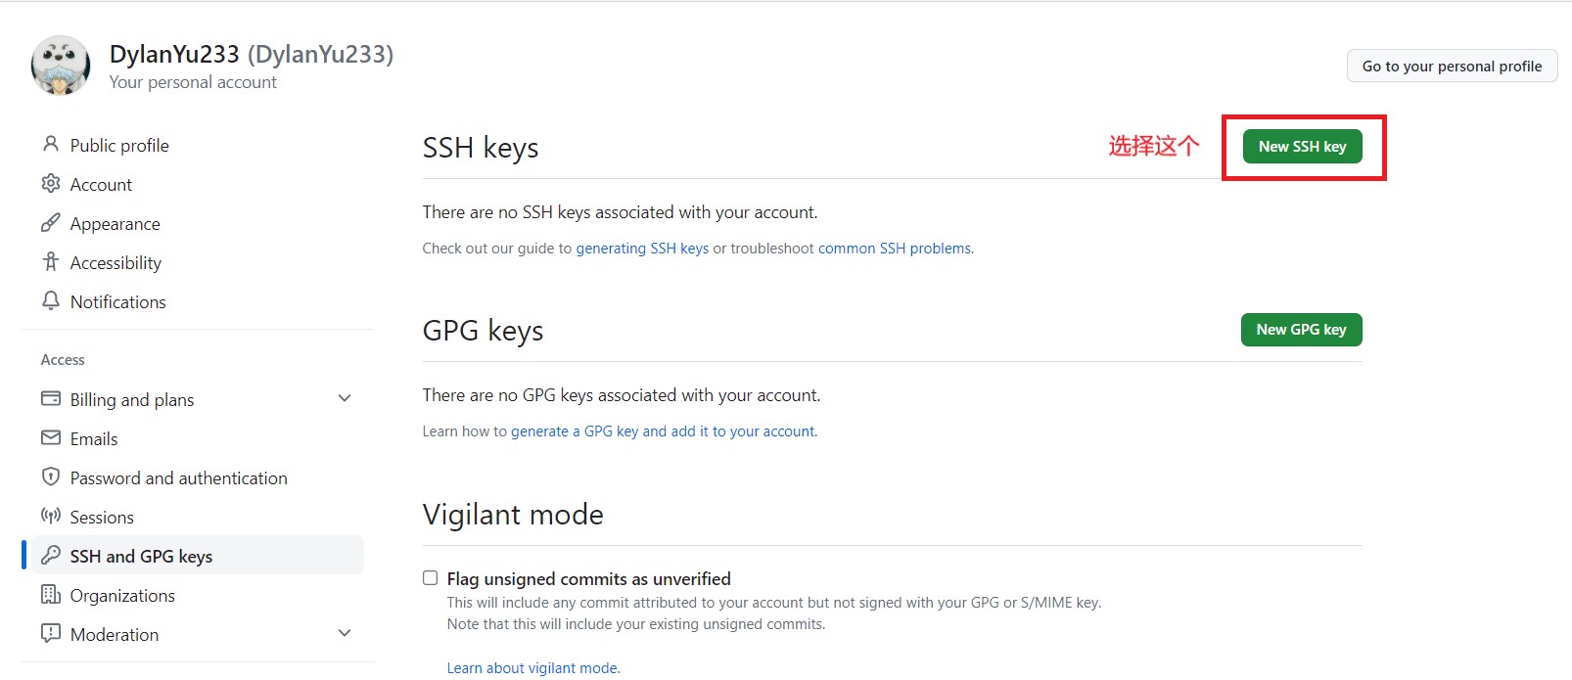Viewport: 1572px width, 680px height.
Task: Click the Sessions broadcast icon
Action: point(51,517)
